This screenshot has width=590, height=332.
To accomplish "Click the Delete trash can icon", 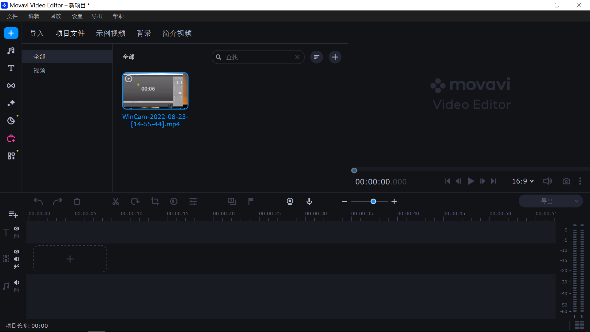I will [77, 201].
